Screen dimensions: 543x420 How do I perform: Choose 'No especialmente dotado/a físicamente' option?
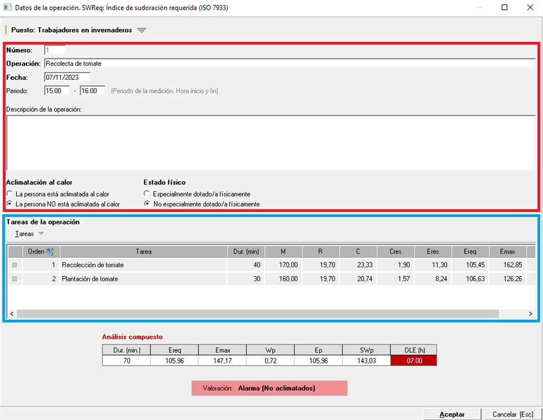click(x=147, y=204)
